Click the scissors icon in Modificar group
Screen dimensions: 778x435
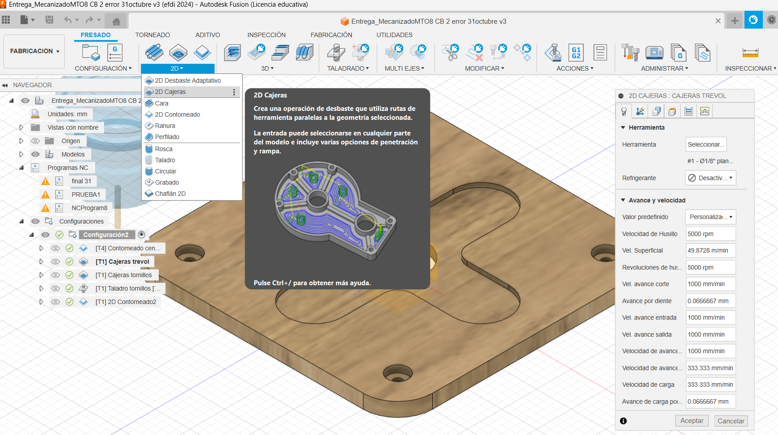tap(450, 53)
